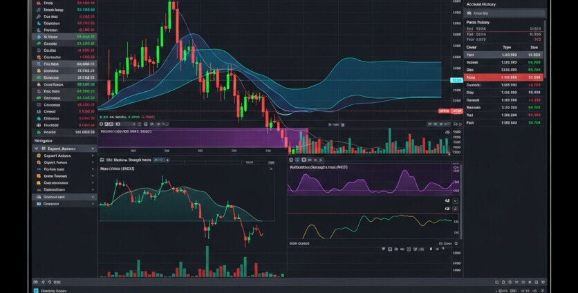578x293 pixels.
Task: Expand the chevron on the last navigator row
Action: point(93,204)
